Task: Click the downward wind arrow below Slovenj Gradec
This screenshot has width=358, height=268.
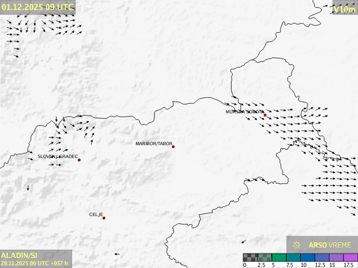Action: point(28,188)
